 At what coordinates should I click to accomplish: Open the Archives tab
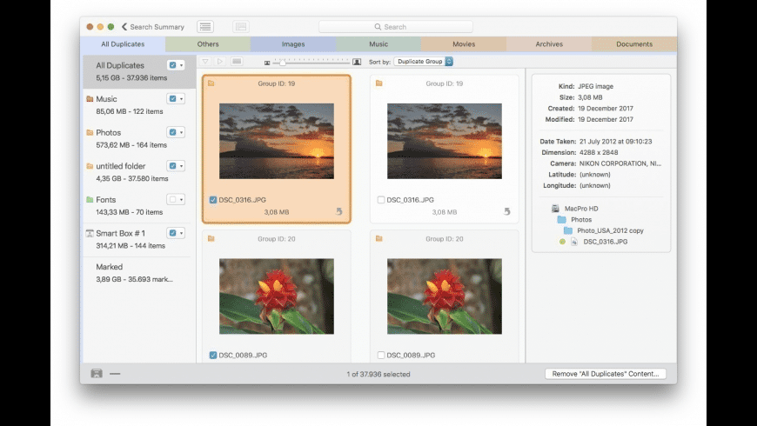[549, 43]
